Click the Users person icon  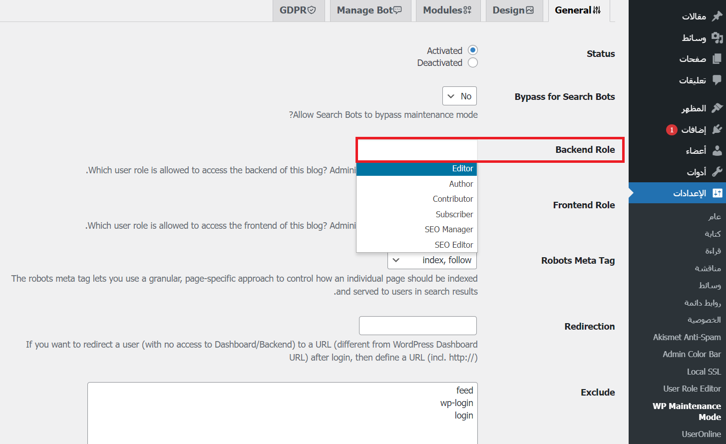[717, 150]
